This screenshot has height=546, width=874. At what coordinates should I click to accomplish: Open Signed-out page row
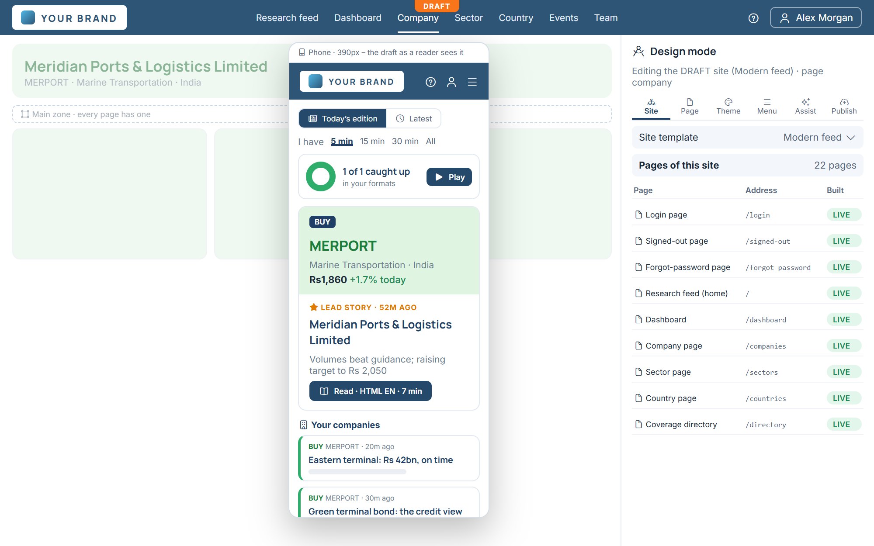[x=748, y=241]
